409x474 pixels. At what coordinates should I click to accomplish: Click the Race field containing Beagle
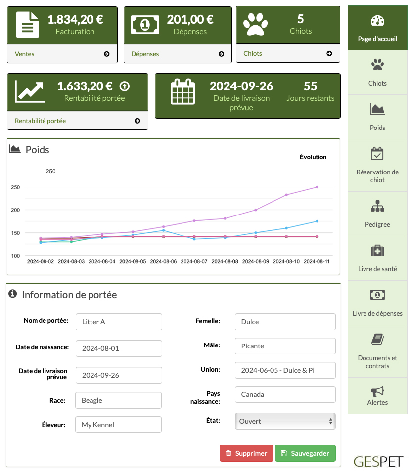tap(119, 400)
